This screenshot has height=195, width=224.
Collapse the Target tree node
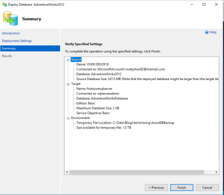coord(68,84)
